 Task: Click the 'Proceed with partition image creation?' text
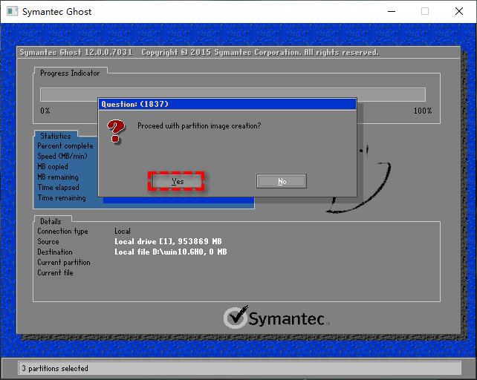point(199,126)
